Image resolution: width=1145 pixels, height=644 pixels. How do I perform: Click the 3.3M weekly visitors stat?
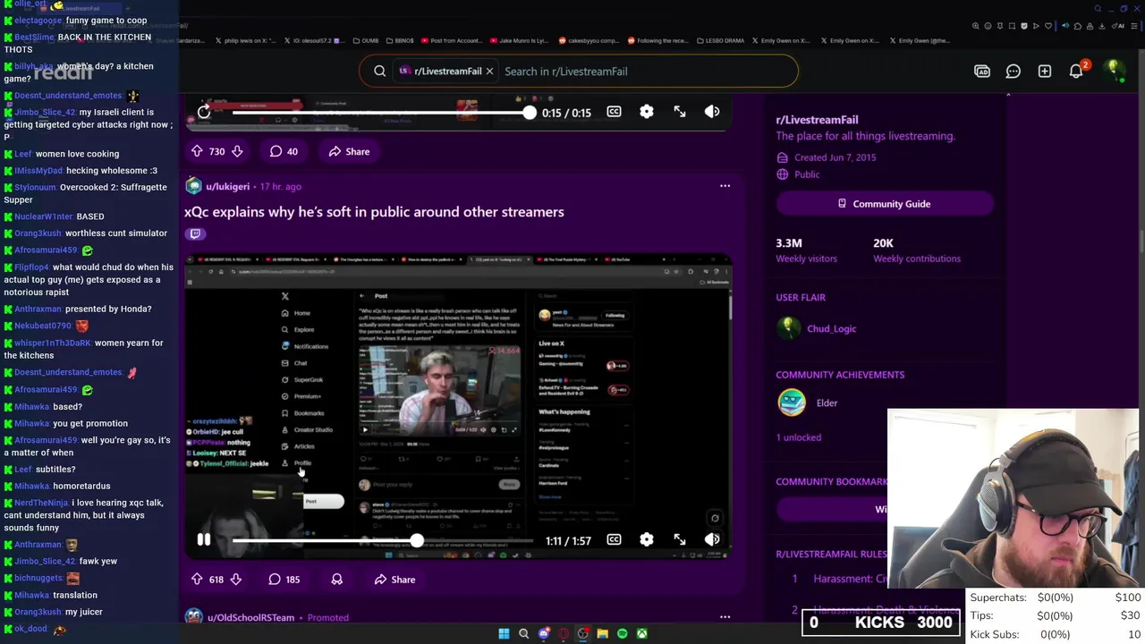pos(806,250)
